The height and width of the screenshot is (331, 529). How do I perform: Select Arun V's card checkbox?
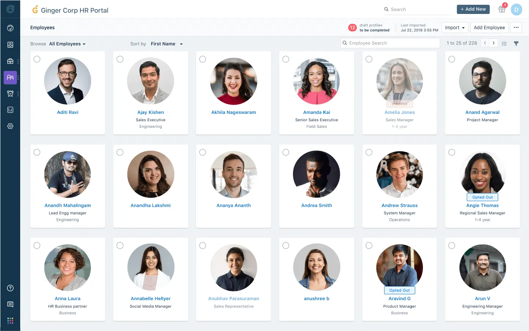pos(452,245)
